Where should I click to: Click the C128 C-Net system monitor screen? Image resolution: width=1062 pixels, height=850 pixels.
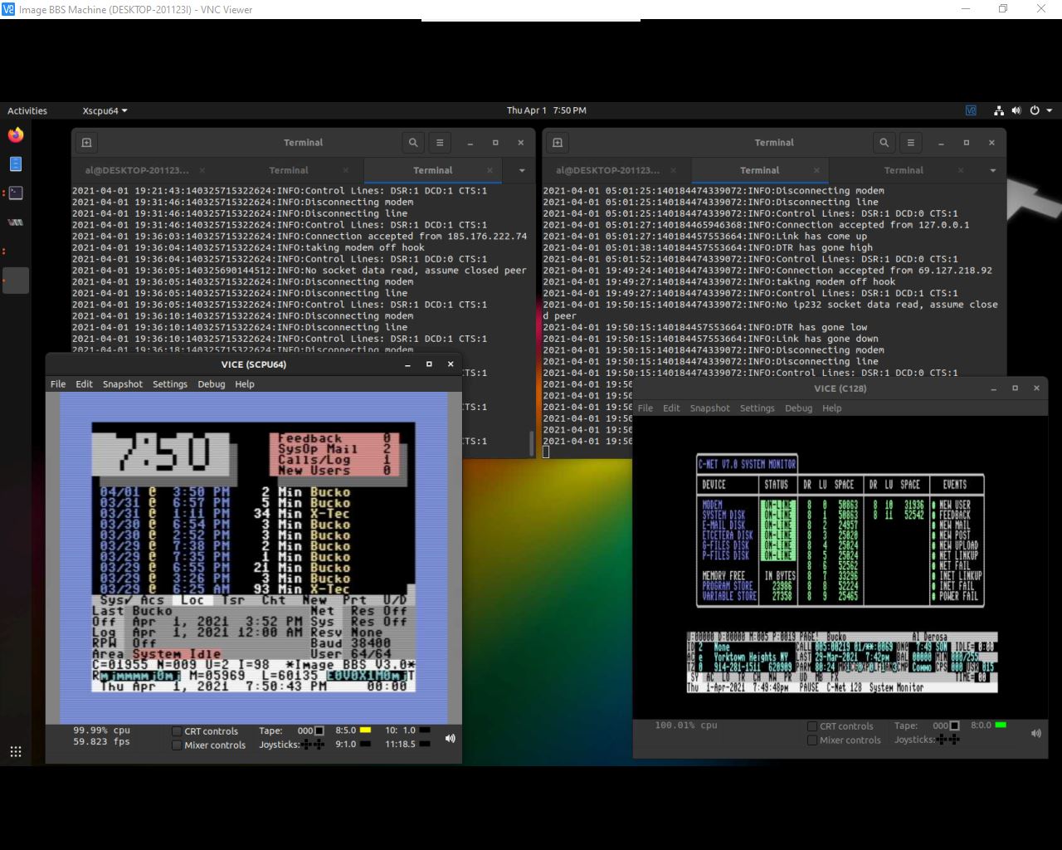click(x=840, y=567)
